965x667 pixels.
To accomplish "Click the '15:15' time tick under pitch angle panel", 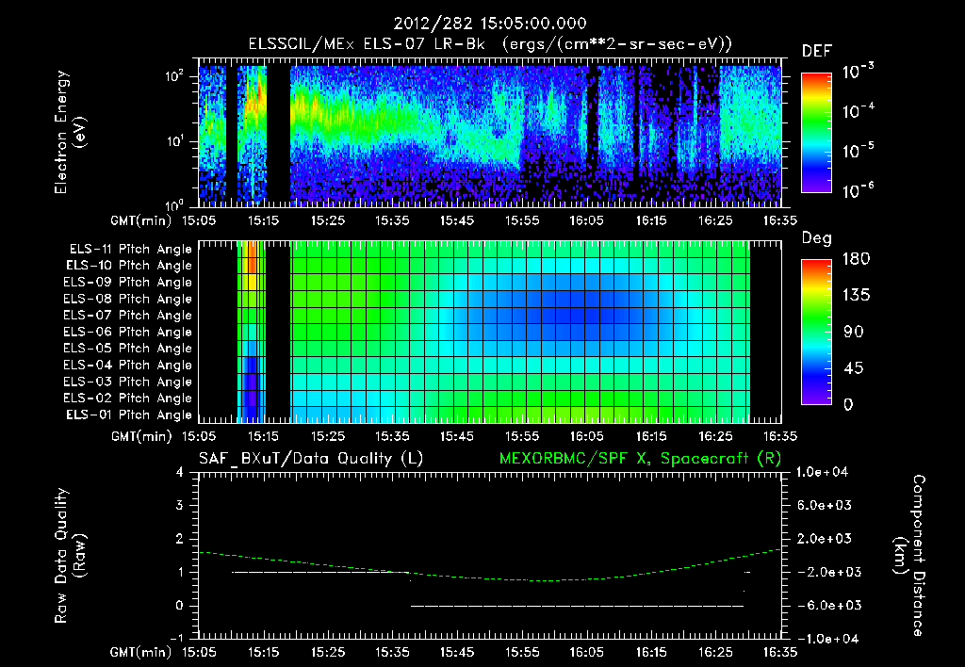I will click(263, 436).
